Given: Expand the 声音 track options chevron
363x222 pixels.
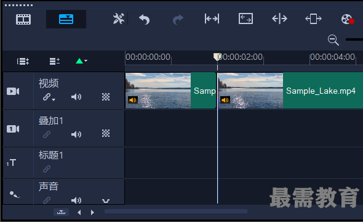Looking at the screenshot, I should click(x=106, y=201).
